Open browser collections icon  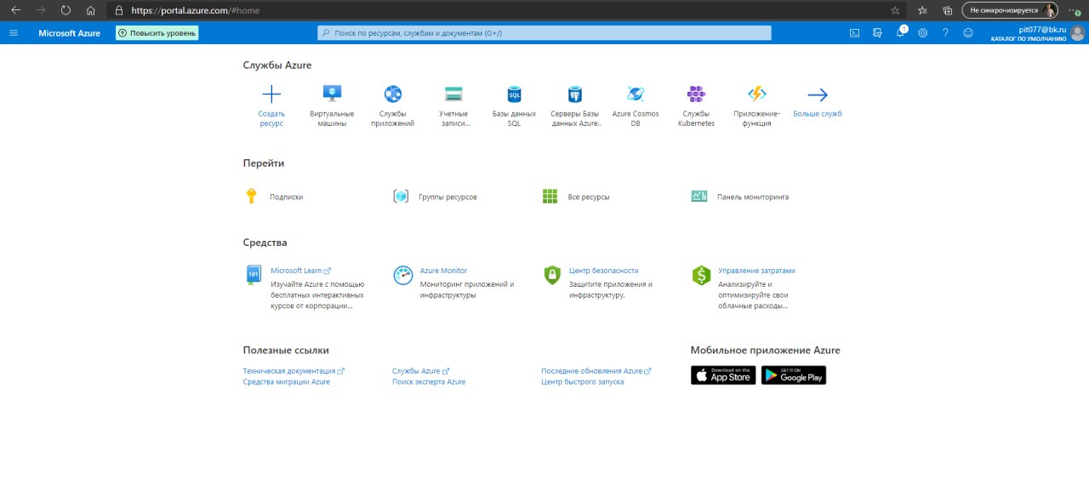(947, 10)
